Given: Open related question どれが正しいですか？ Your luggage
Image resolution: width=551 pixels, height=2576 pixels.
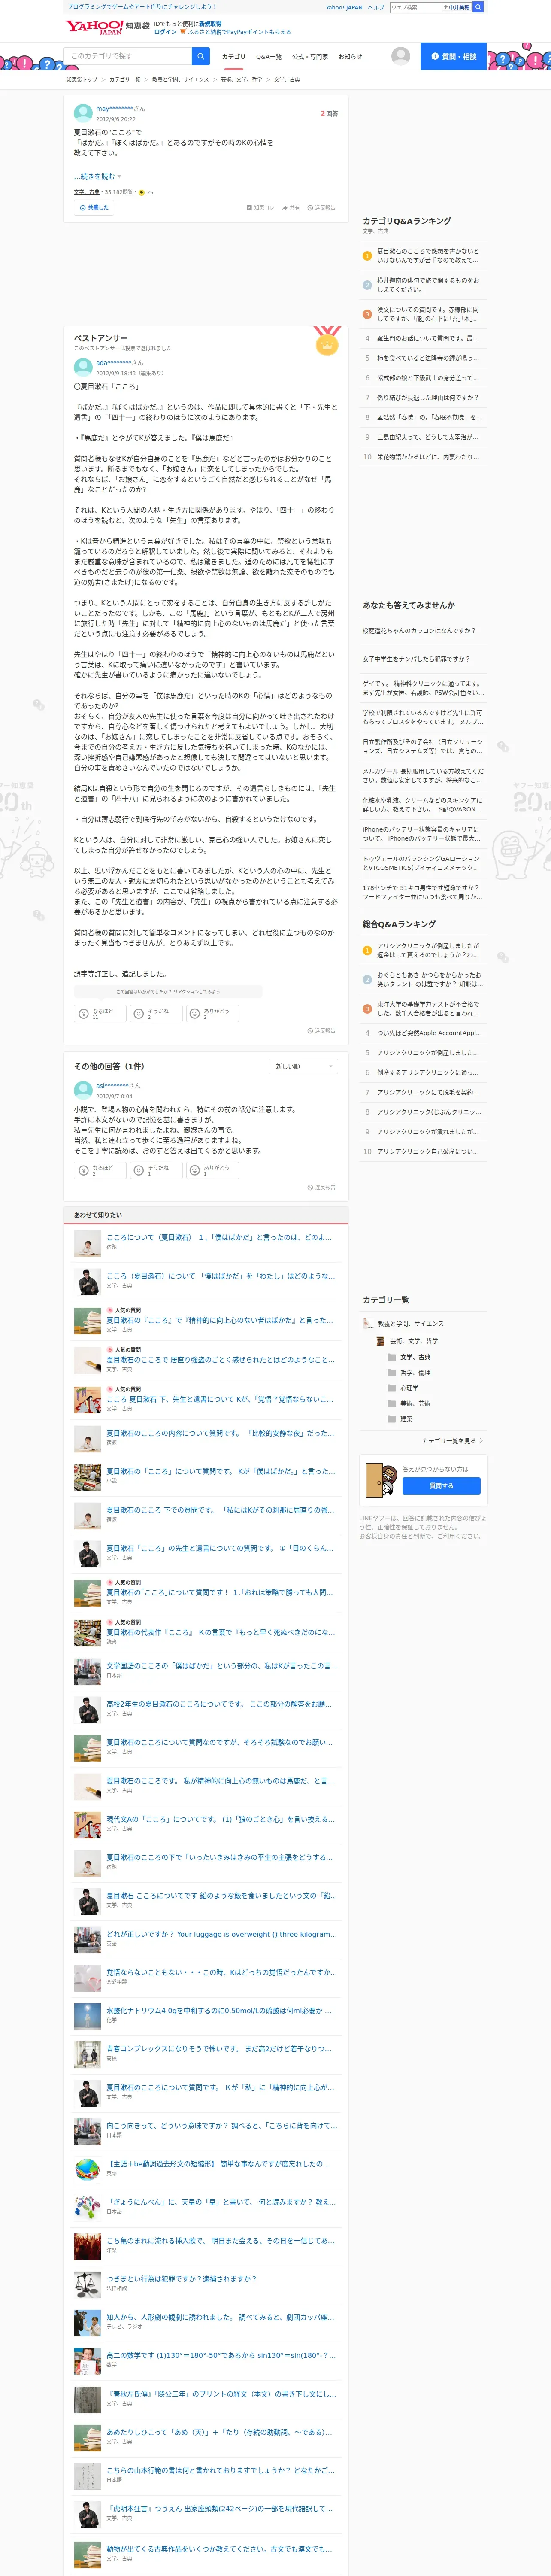Looking at the screenshot, I should click(222, 1934).
